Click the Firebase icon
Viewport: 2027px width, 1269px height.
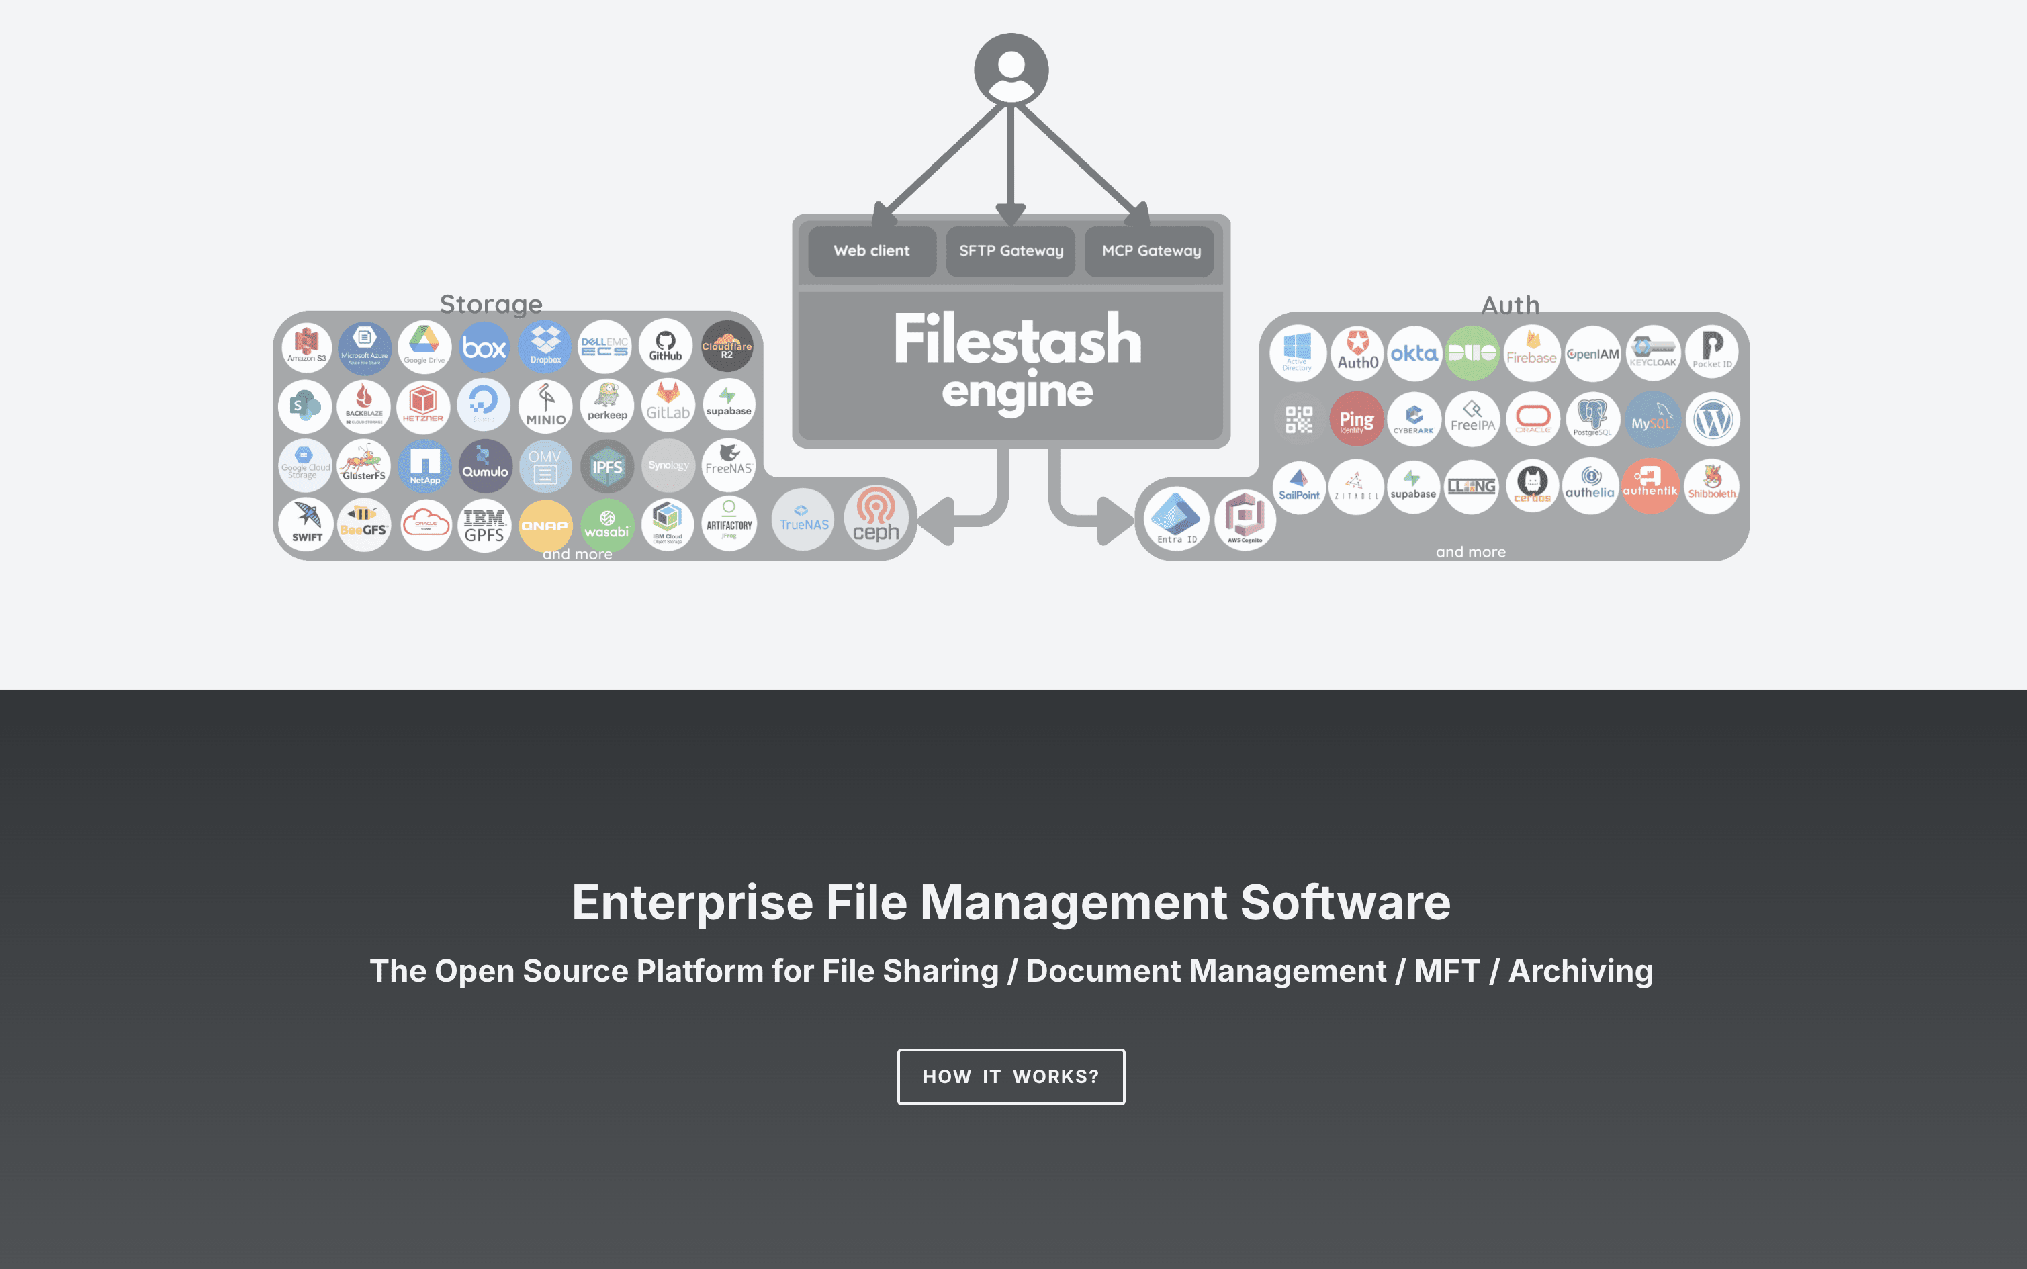tap(1532, 353)
